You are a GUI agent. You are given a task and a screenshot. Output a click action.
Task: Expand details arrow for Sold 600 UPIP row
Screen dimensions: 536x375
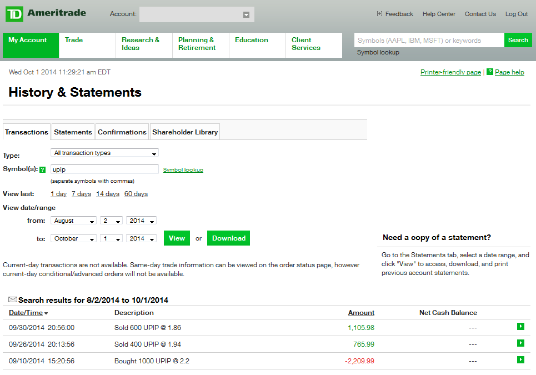tap(520, 327)
